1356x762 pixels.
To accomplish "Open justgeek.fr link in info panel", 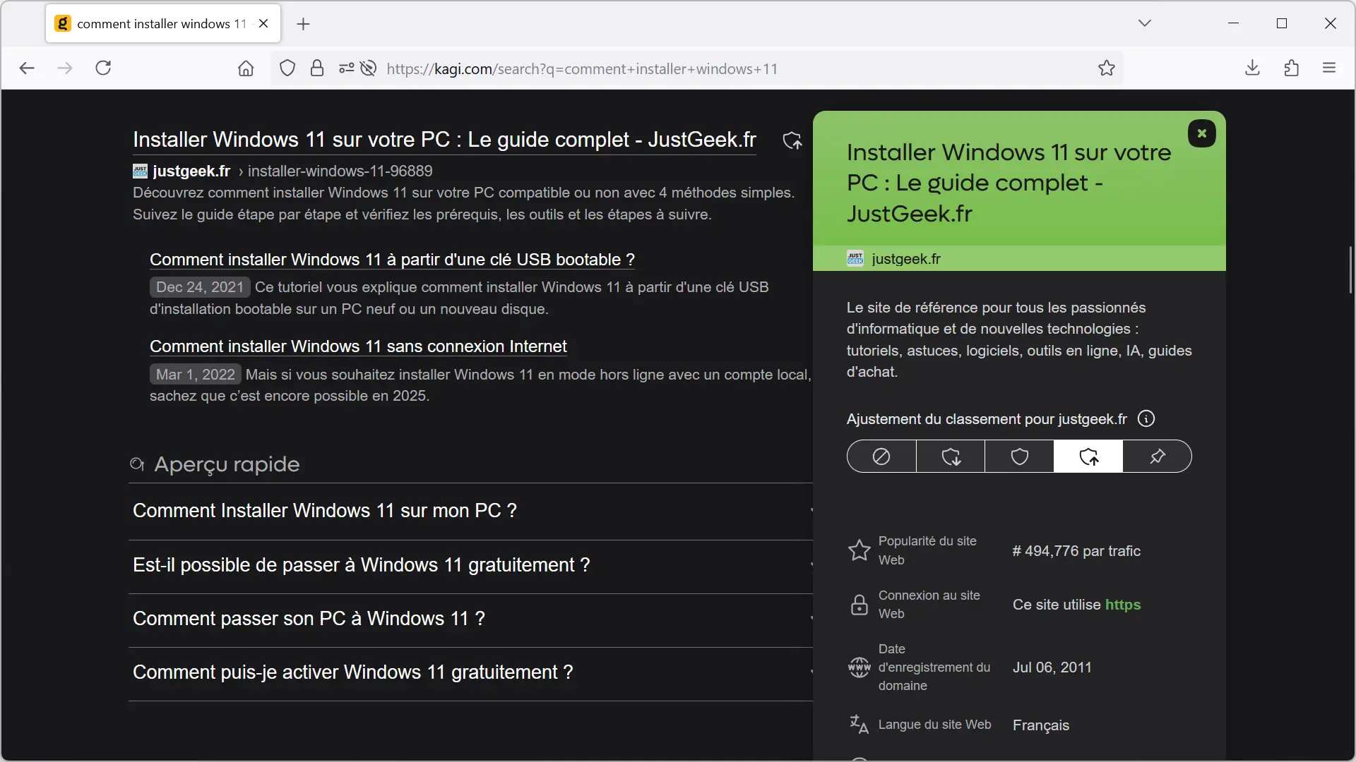I will click(x=906, y=259).
